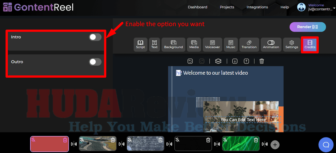Select the chalkboard slide thumbnail
The image size is (336, 153).
click(145, 144)
